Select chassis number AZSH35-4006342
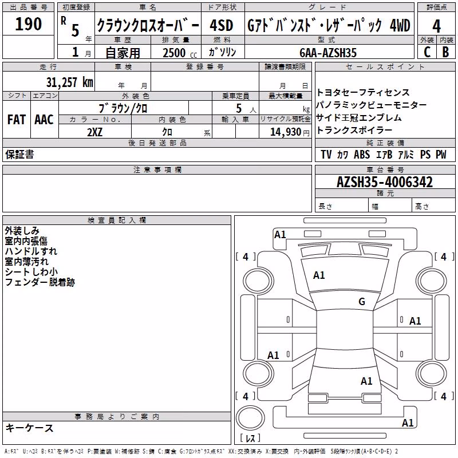Screen dimensions: 458x458 pyautogui.click(x=385, y=182)
